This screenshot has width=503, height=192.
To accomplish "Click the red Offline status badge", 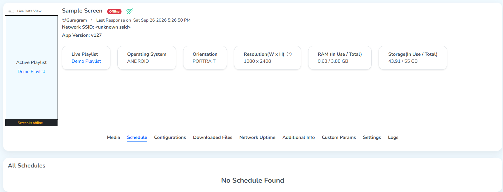I will point(114,11).
